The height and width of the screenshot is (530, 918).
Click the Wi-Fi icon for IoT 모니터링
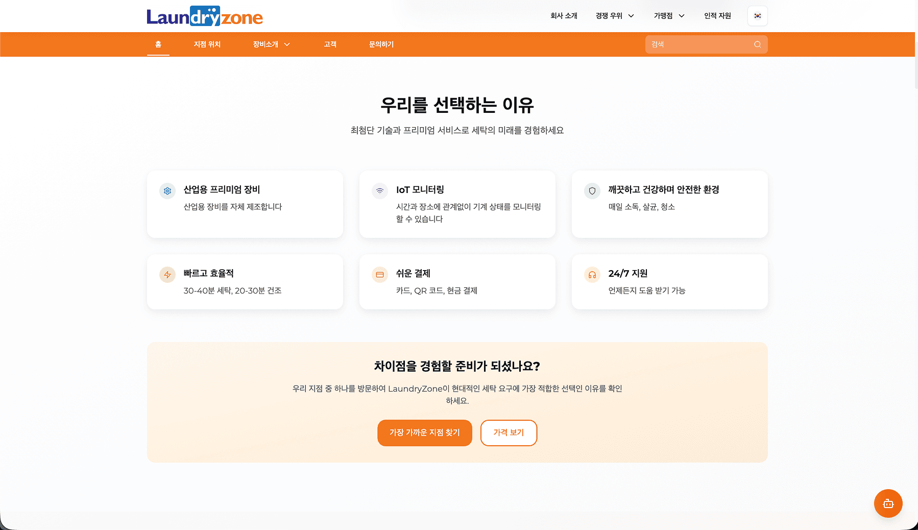[x=380, y=191]
